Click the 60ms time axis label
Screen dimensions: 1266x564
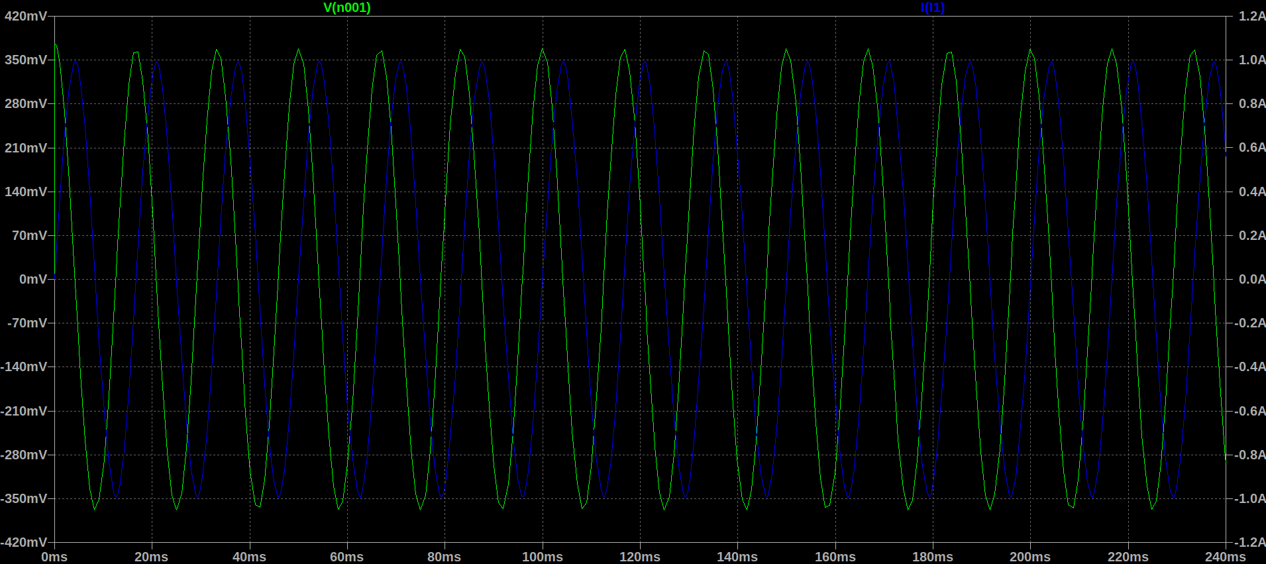point(346,557)
